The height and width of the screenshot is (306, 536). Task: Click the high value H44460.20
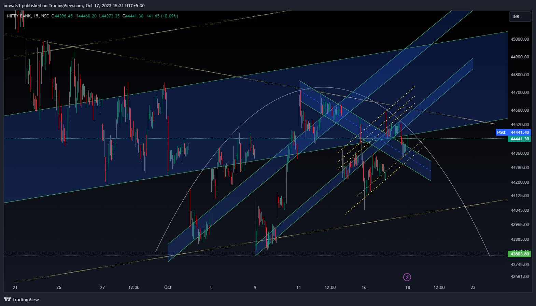point(86,16)
